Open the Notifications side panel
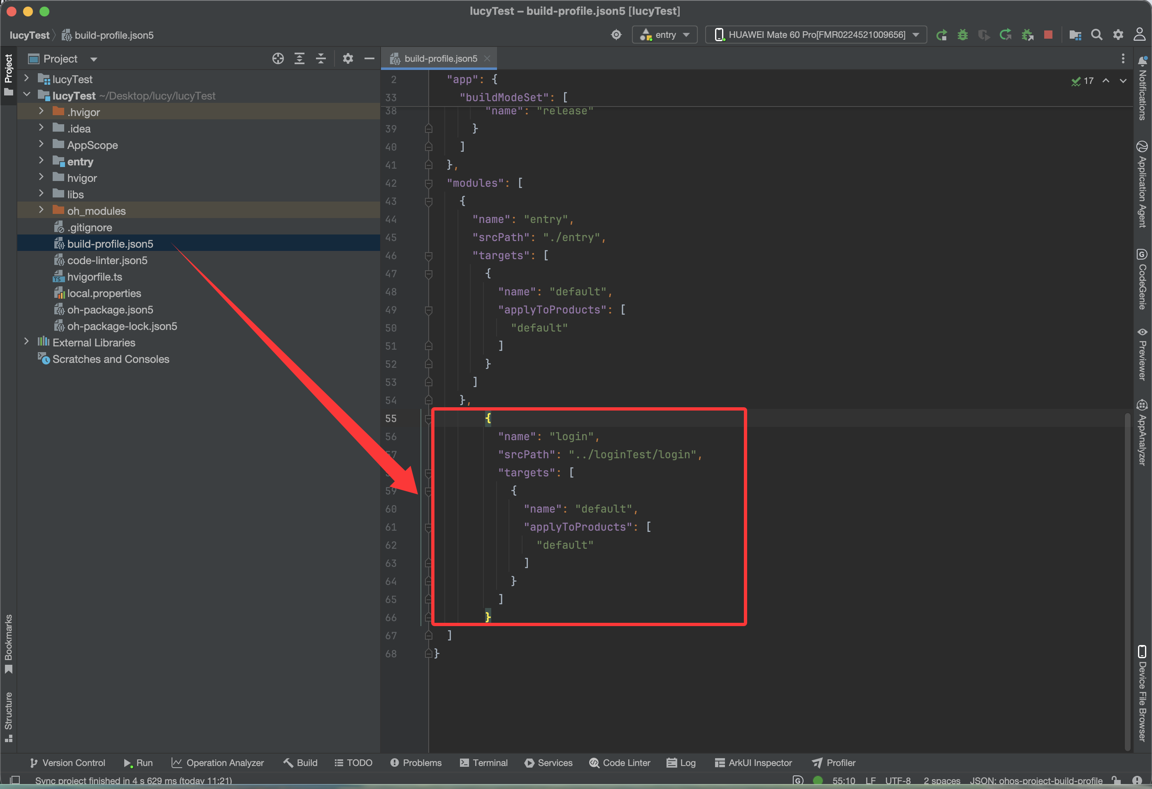This screenshot has height=789, width=1152. [1142, 89]
